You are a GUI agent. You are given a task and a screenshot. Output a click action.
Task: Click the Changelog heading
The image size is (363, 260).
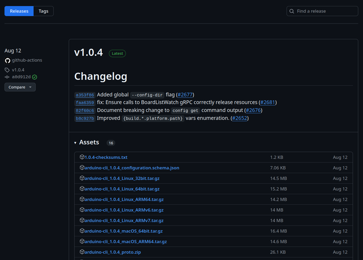(x=101, y=76)
